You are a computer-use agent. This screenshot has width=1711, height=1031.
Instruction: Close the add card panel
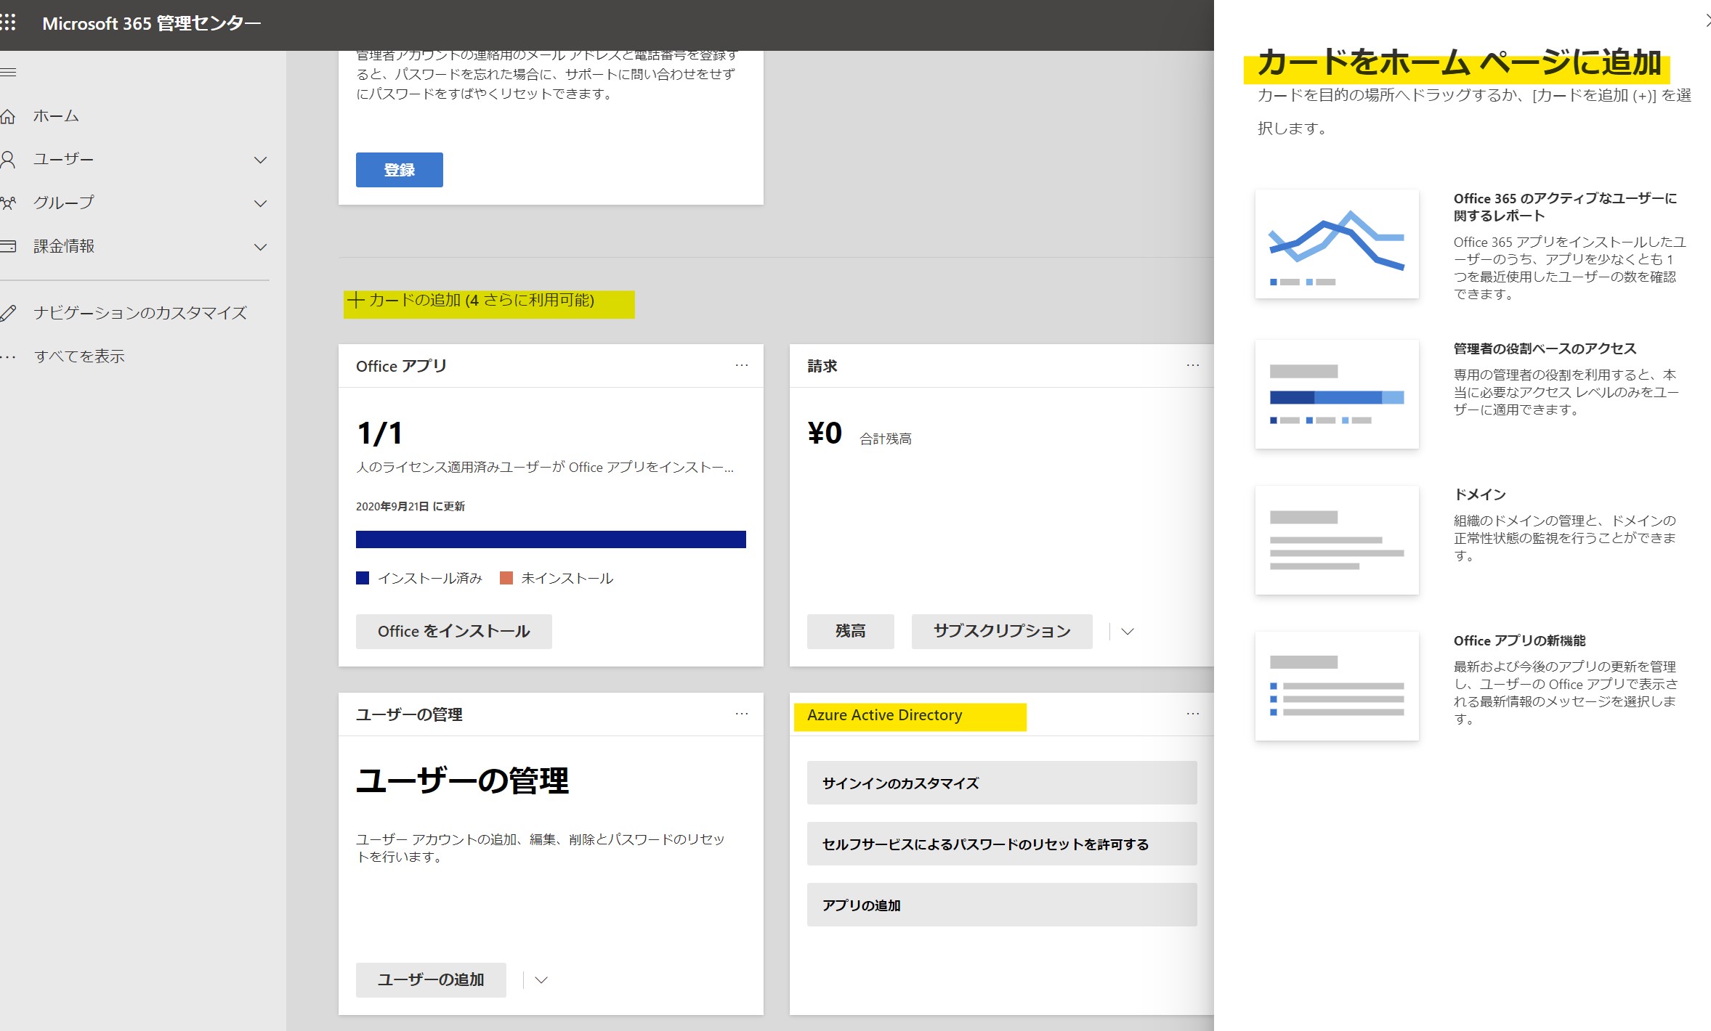(x=1707, y=22)
